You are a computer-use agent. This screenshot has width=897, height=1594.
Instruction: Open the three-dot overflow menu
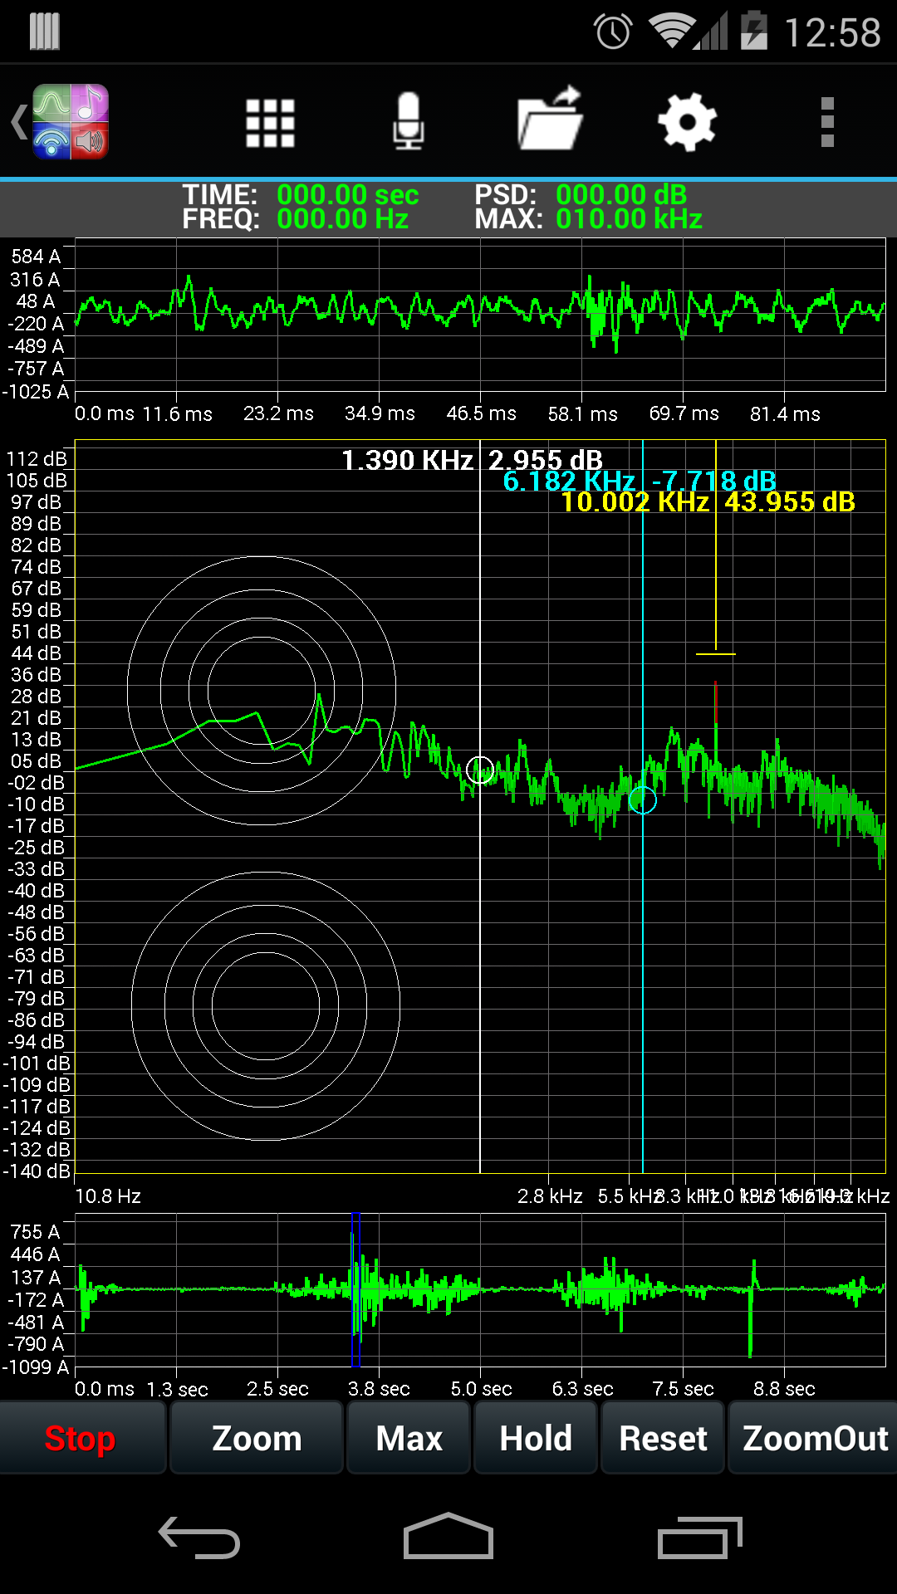coord(827,122)
